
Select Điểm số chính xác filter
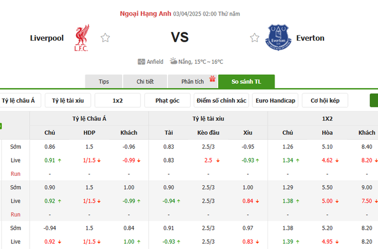click(222, 100)
